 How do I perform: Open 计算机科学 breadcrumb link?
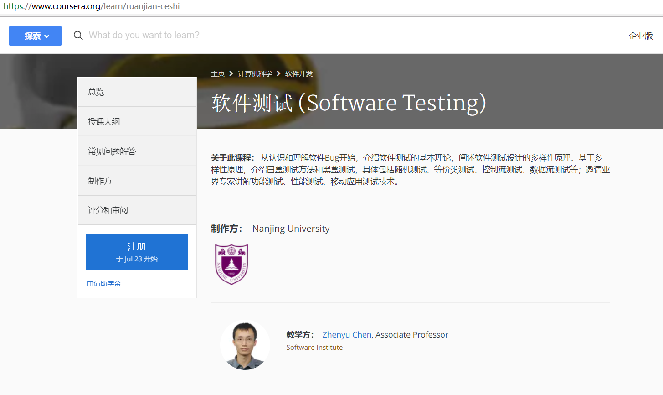tap(255, 73)
